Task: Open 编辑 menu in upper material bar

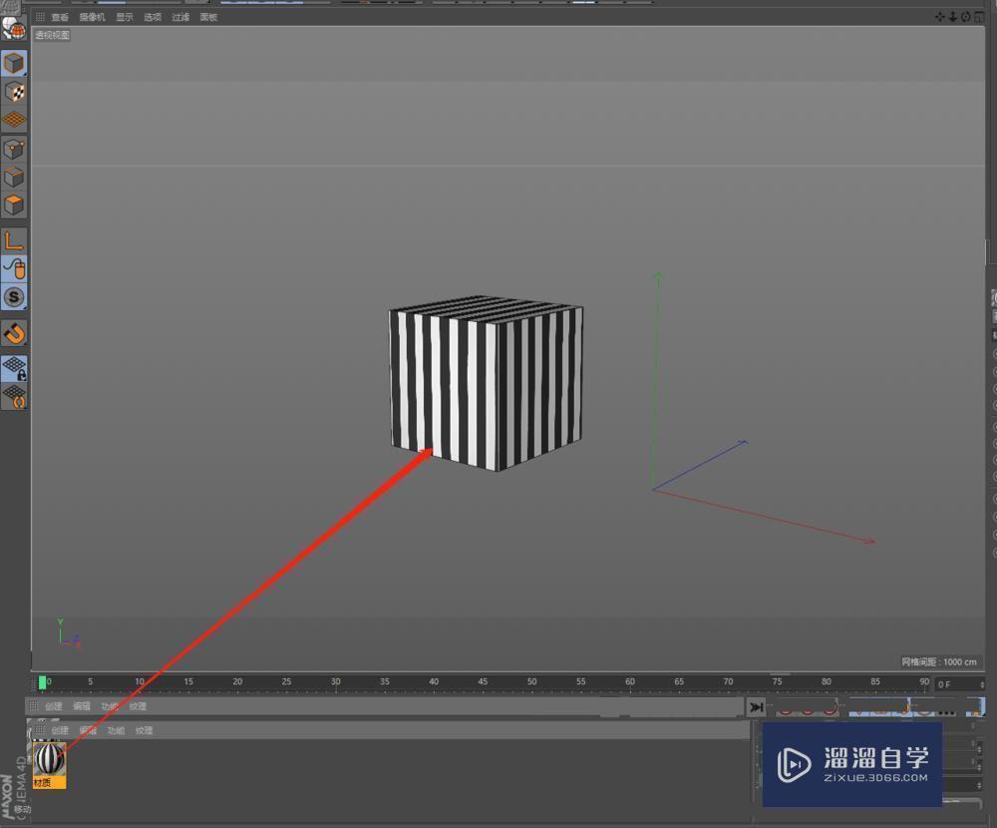Action: tap(82, 706)
